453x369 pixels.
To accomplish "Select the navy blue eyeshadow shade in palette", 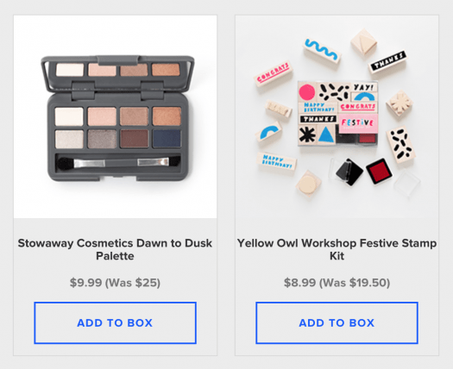I will click(x=167, y=139).
